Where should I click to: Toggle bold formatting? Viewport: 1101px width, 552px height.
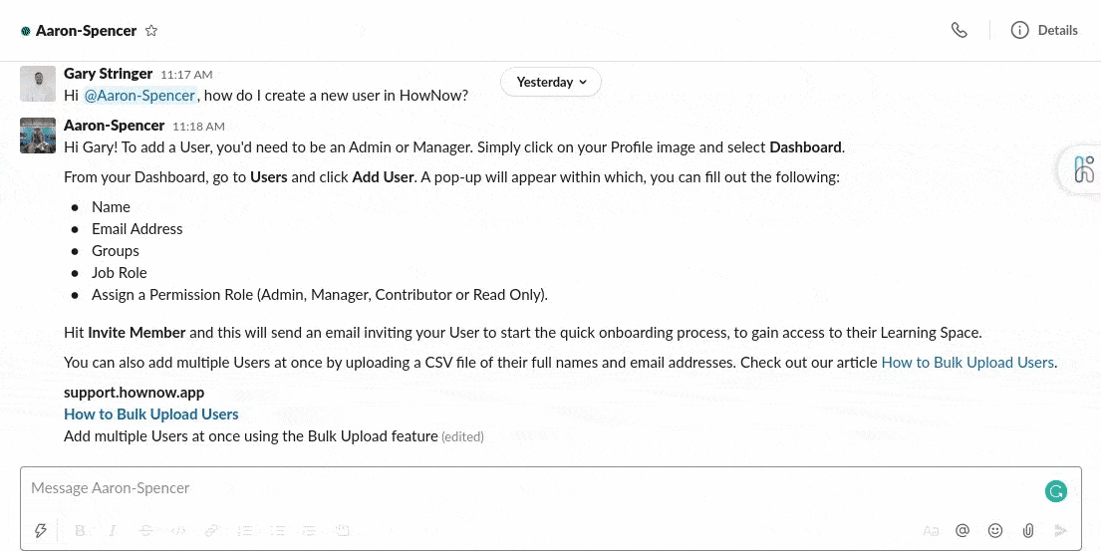(80, 531)
